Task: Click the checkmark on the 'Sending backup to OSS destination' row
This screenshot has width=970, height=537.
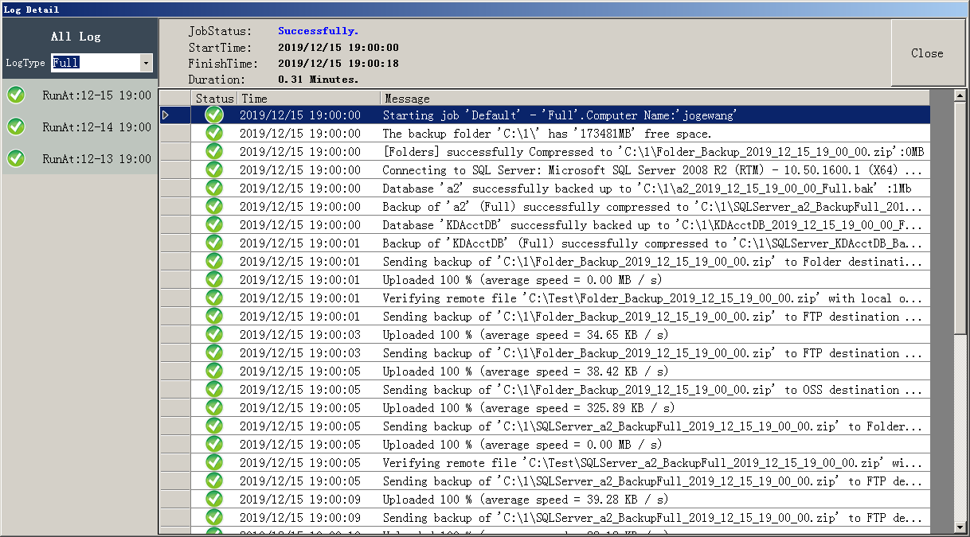Action: coord(213,389)
